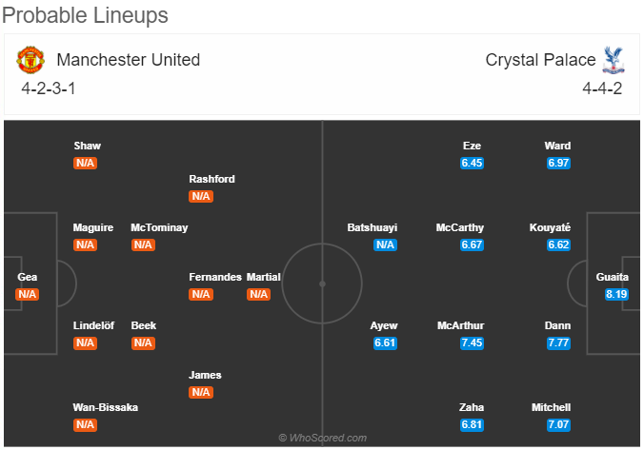Click player name McTominay
Image resolution: width=644 pixels, height=450 pixels.
(x=159, y=227)
